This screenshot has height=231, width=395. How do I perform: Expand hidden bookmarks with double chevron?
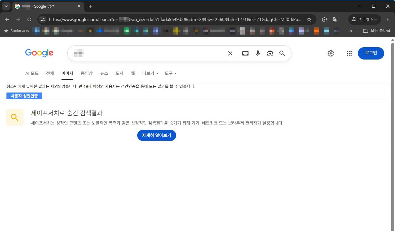click(x=350, y=31)
